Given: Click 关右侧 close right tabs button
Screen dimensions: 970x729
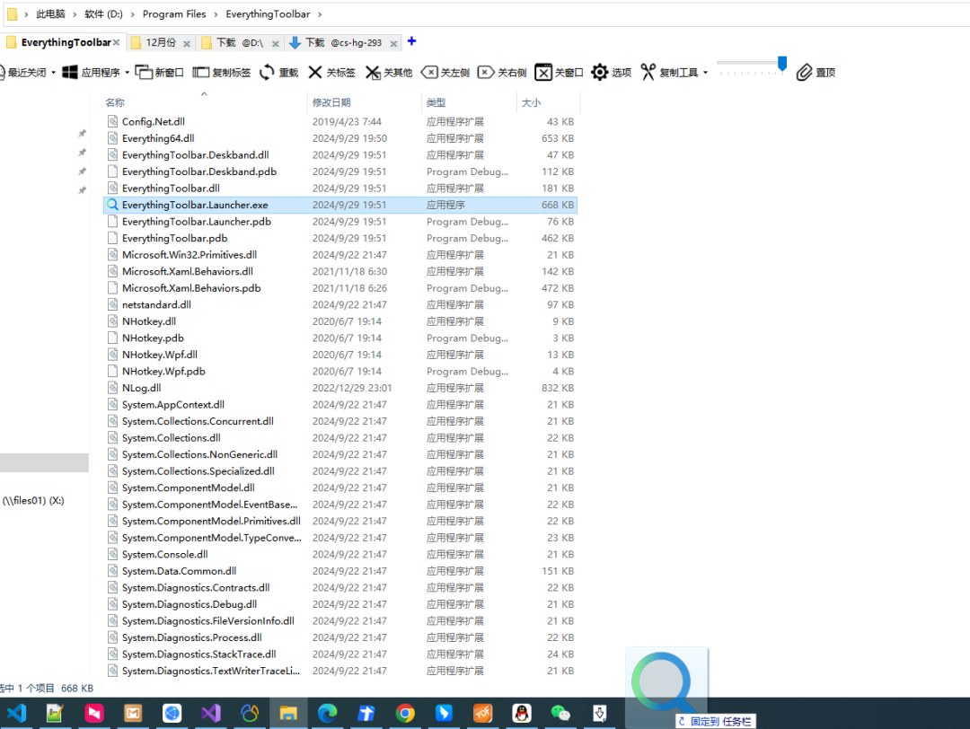Looking at the screenshot, I should click(502, 73).
